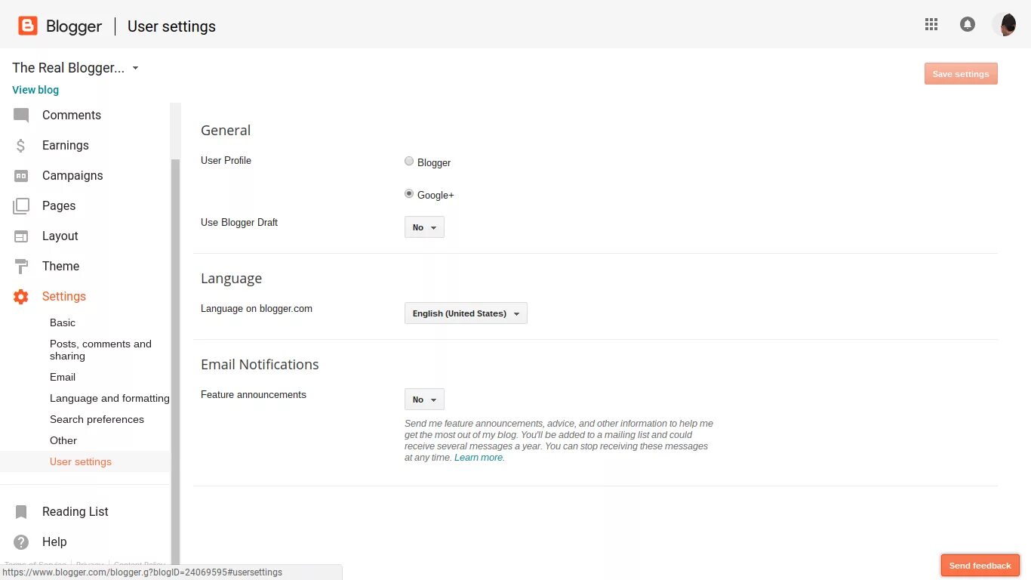Expand the blog selector arrow next to The Real Blogger

(135, 68)
